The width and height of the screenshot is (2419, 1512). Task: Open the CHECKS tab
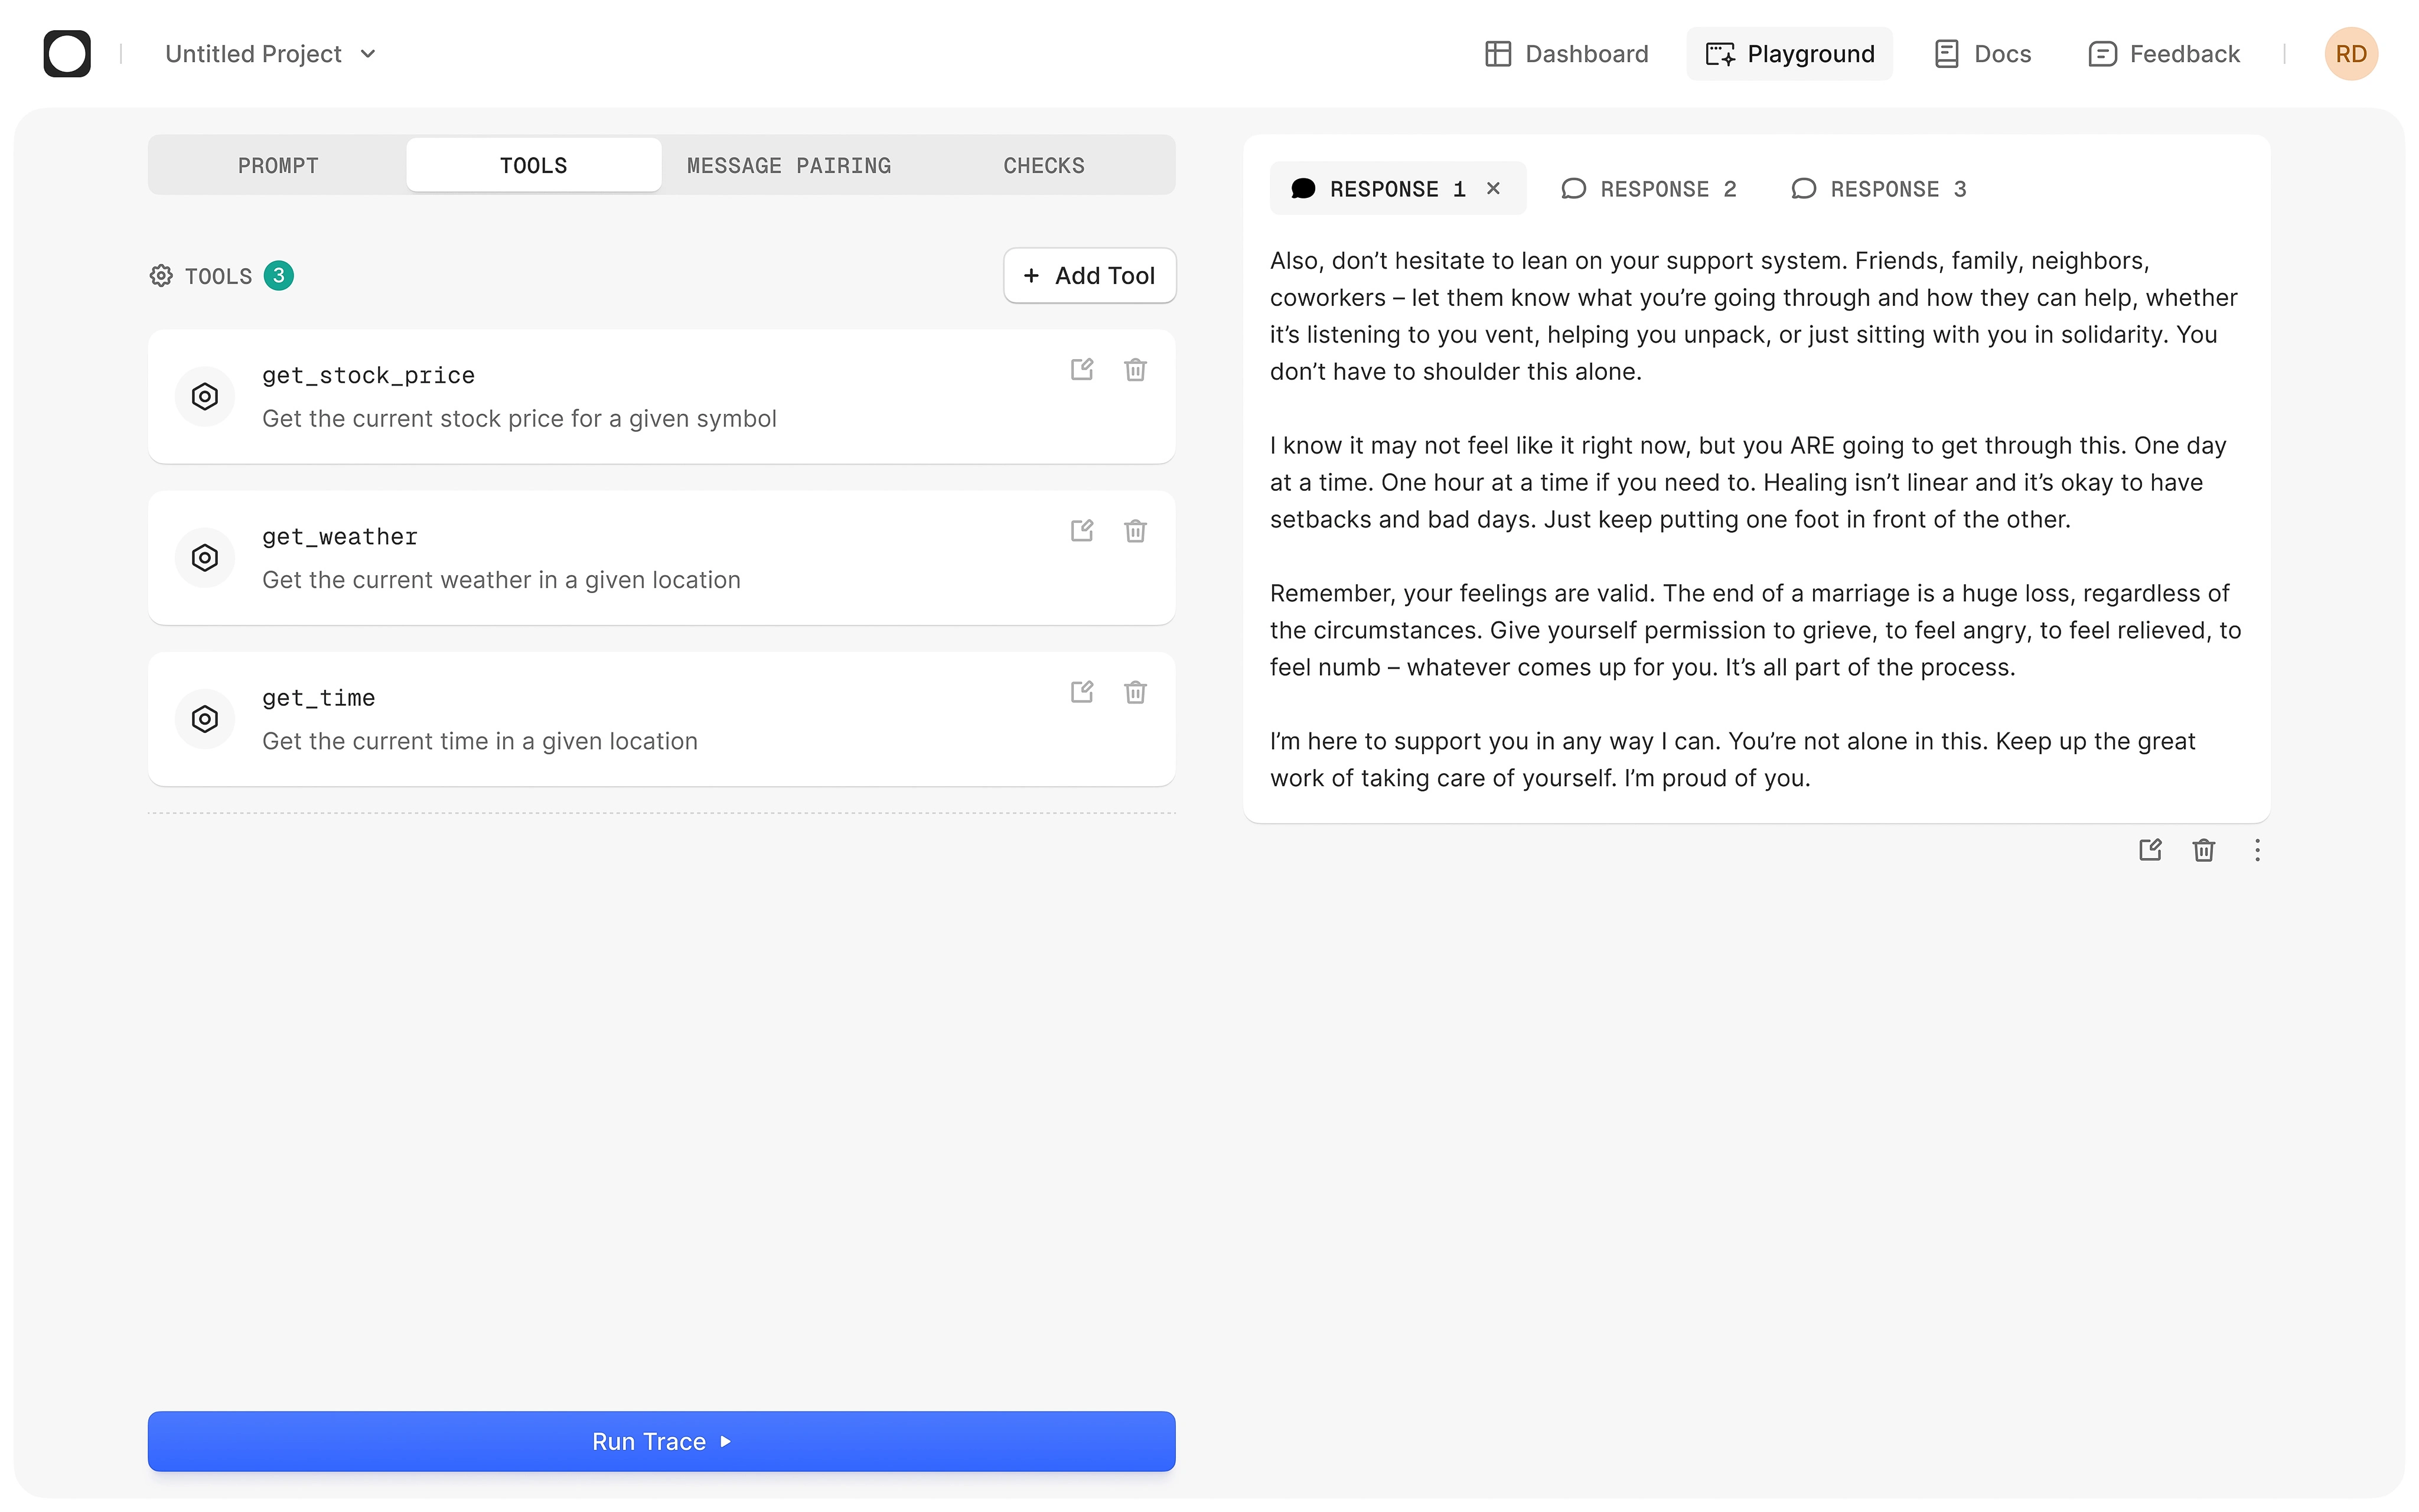(x=1044, y=165)
